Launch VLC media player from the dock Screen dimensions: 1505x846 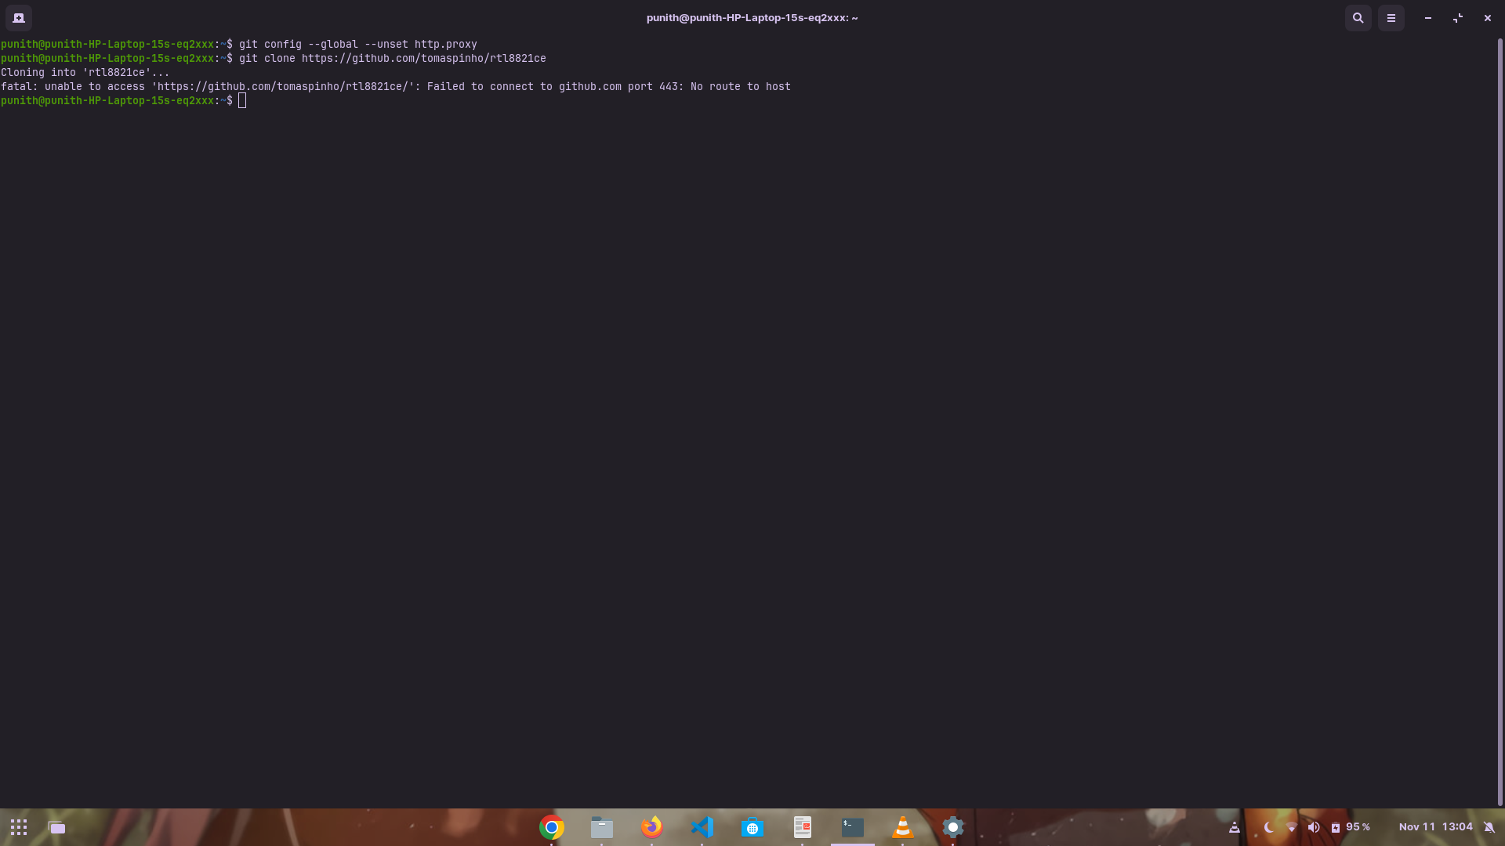pos(903,827)
